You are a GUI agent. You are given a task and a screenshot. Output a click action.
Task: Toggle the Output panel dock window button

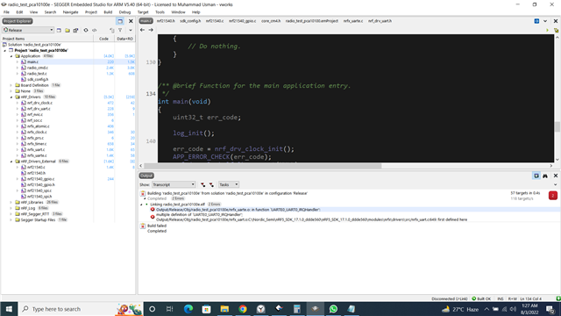click(536, 176)
